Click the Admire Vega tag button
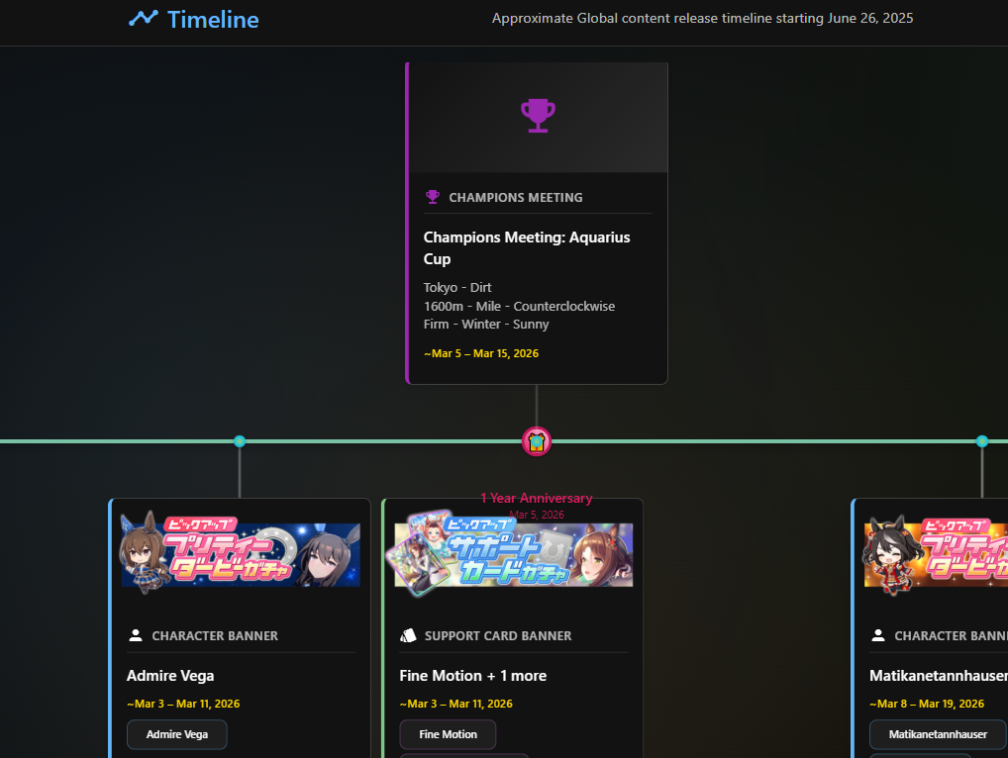This screenshot has width=1008, height=758. pyautogui.click(x=177, y=734)
